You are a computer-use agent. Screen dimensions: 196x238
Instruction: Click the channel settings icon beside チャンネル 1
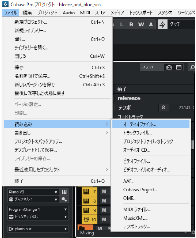64,199
